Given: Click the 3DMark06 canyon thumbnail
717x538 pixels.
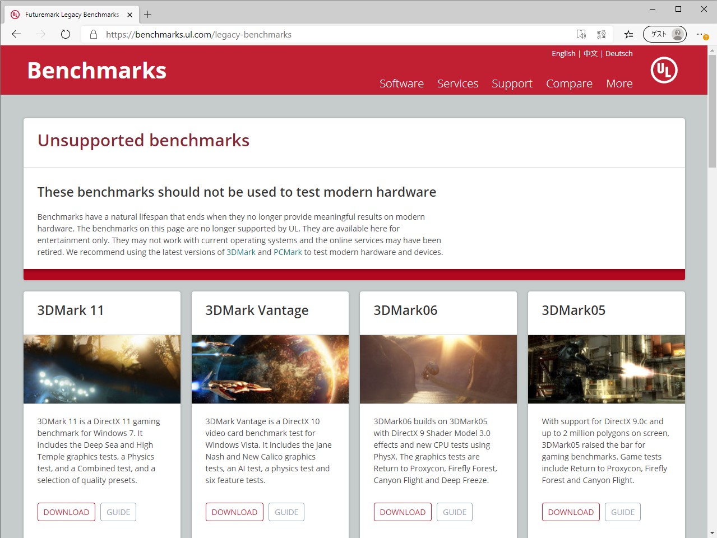Looking at the screenshot, I should point(438,369).
